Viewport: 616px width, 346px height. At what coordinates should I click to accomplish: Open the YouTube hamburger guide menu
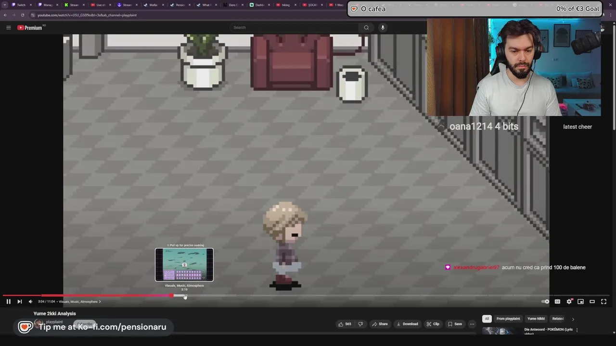(8, 27)
